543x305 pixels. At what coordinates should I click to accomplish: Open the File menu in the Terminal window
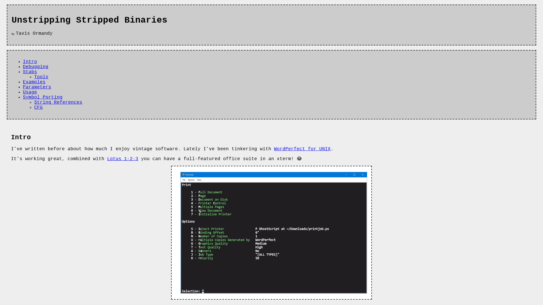pyautogui.click(x=184, y=180)
